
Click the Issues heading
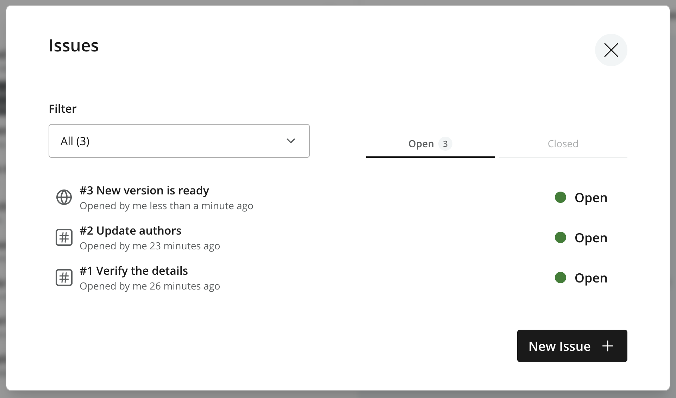74,45
